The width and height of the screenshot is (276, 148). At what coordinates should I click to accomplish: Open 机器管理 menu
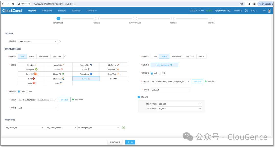pos(62,11)
